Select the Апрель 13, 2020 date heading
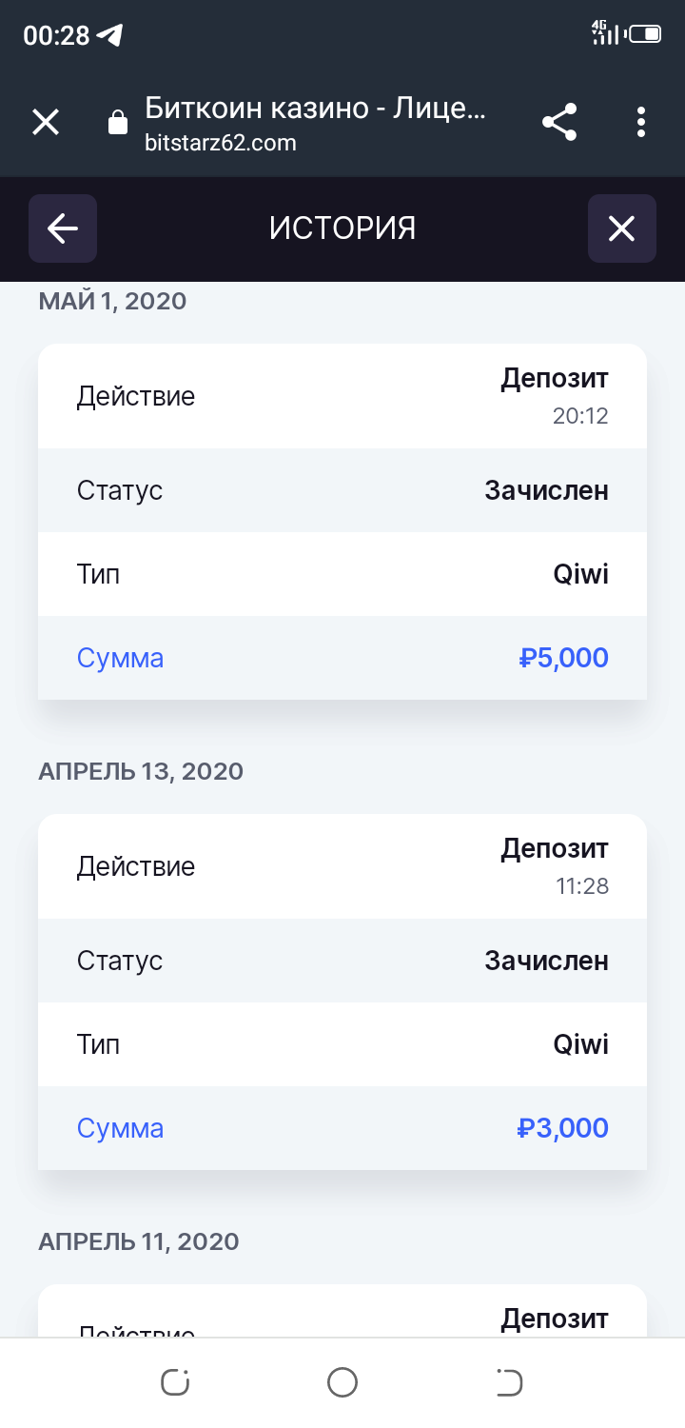The height and width of the screenshot is (1428, 685). point(141,771)
